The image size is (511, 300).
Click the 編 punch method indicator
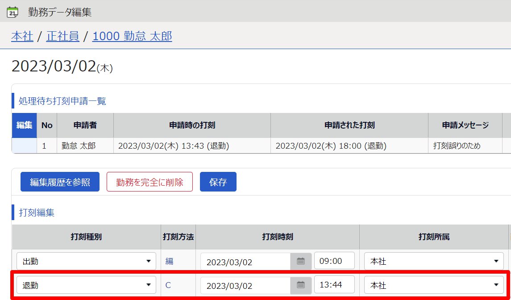169,261
